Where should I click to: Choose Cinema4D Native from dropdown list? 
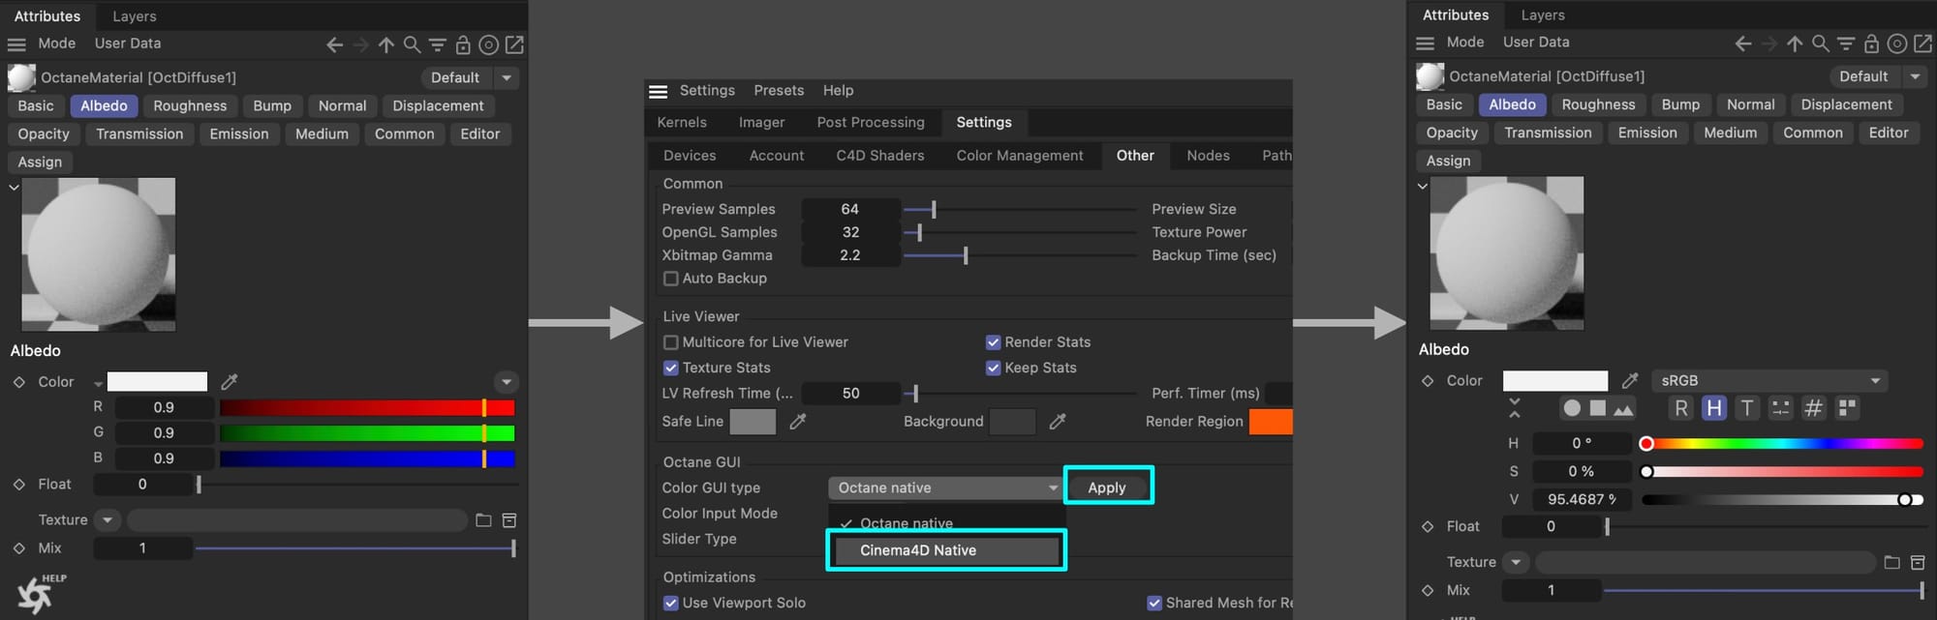pos(946,550)
